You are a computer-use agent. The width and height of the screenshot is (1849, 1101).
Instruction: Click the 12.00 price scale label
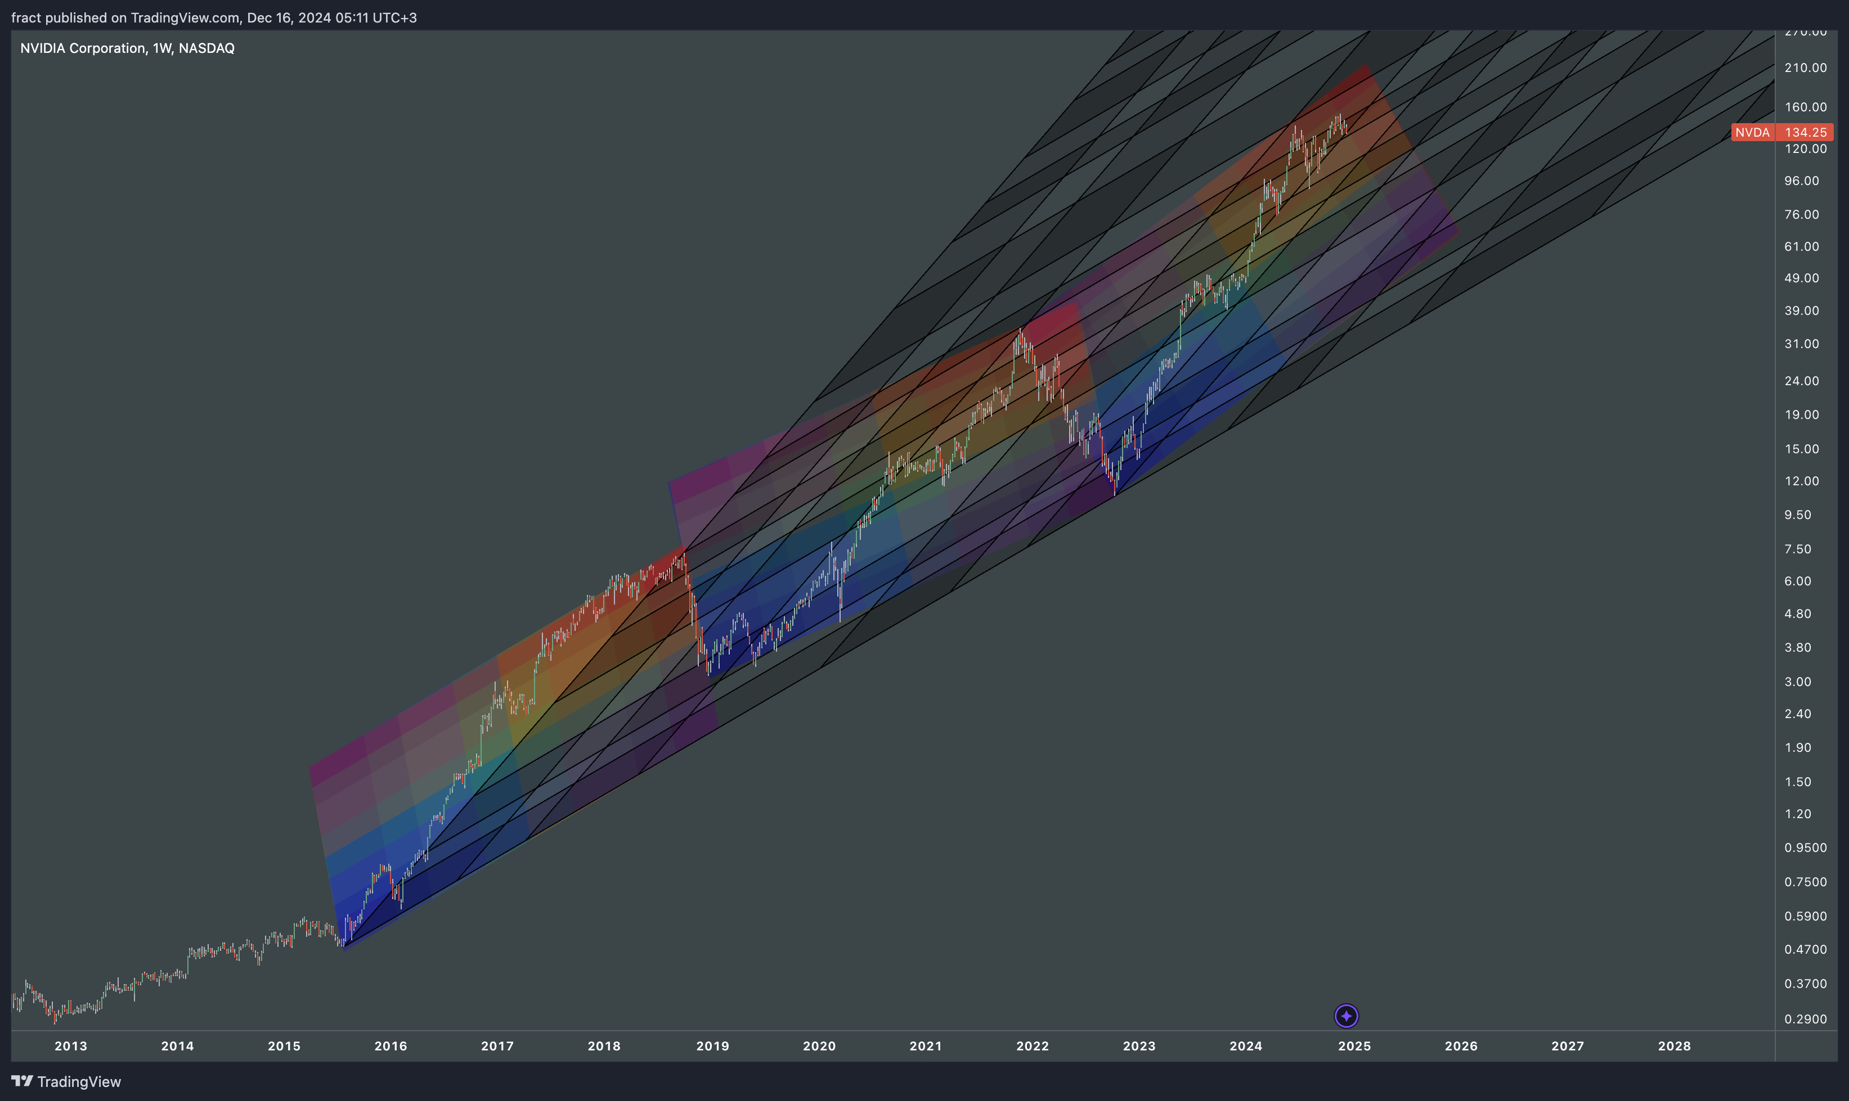tap(1802, 481)
